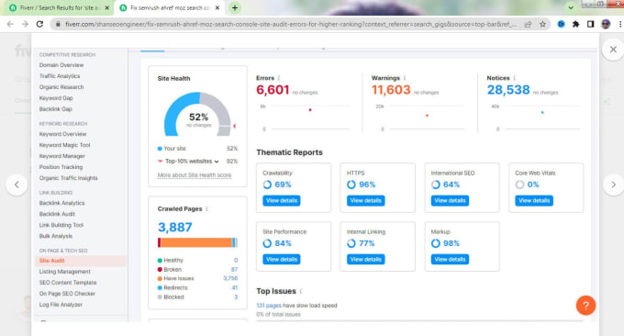The width and height of the screenshot is (624, 336).
Task: Click info icon beside Crawled Pages
Action: click(x=207, y=209)
